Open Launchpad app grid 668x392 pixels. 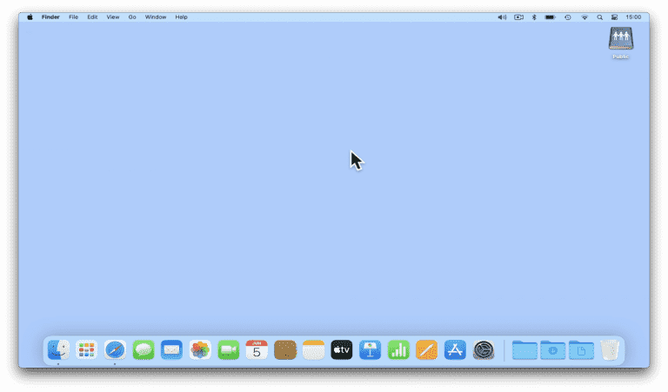pos(86,349)
